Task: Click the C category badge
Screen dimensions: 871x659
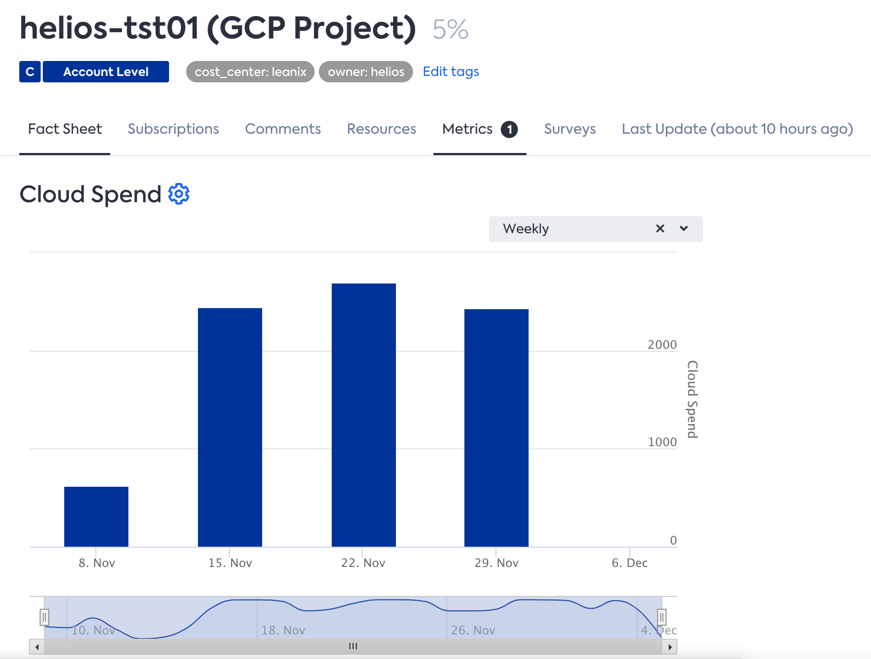Action: pyautogui.click(x=30, y=72)
